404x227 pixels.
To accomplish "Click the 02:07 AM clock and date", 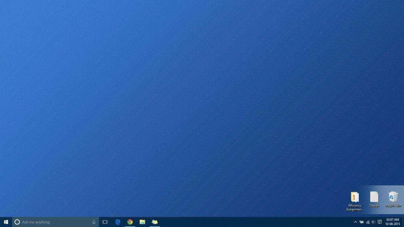I will [392, 222].
